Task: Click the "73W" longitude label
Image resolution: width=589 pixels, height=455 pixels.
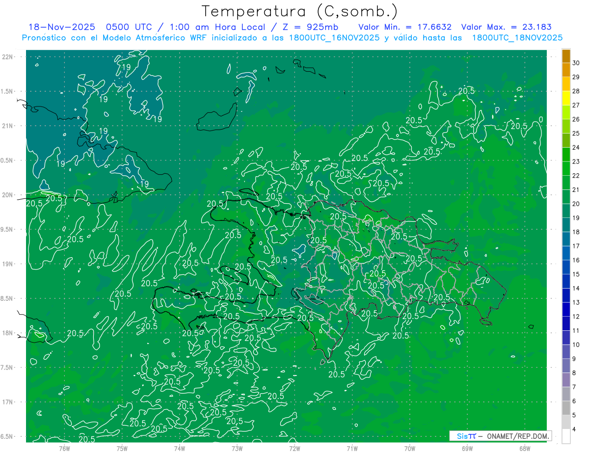Action: coord(237,448)
